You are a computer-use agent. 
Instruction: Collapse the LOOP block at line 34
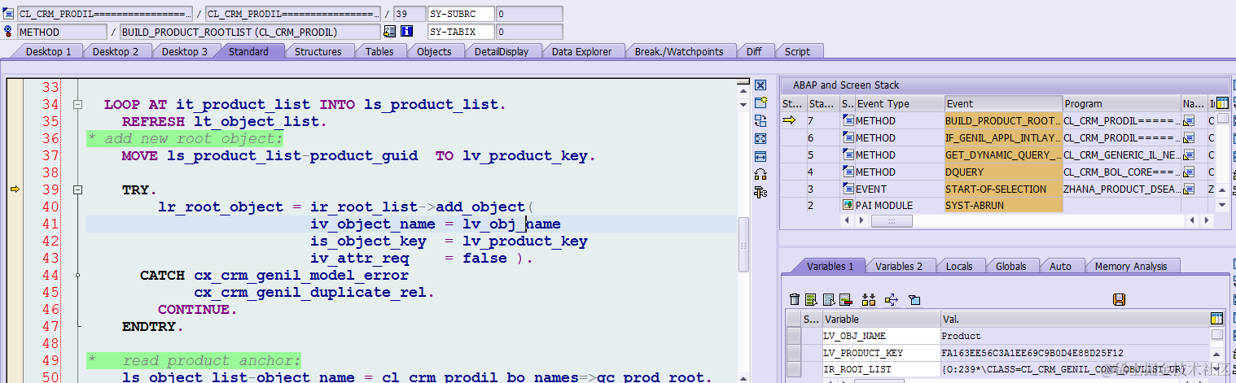point(78,105)
